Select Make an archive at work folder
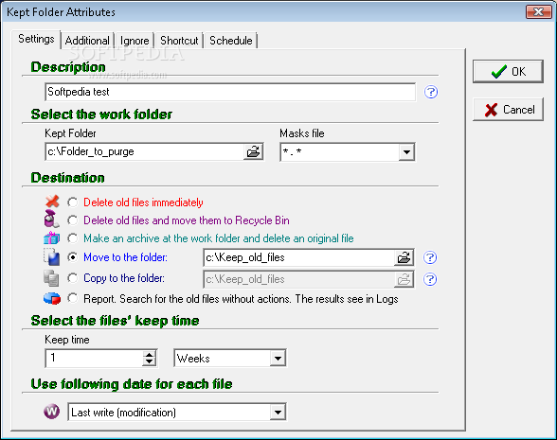This screenshot has height=440, width=557. tap(72, 238)
